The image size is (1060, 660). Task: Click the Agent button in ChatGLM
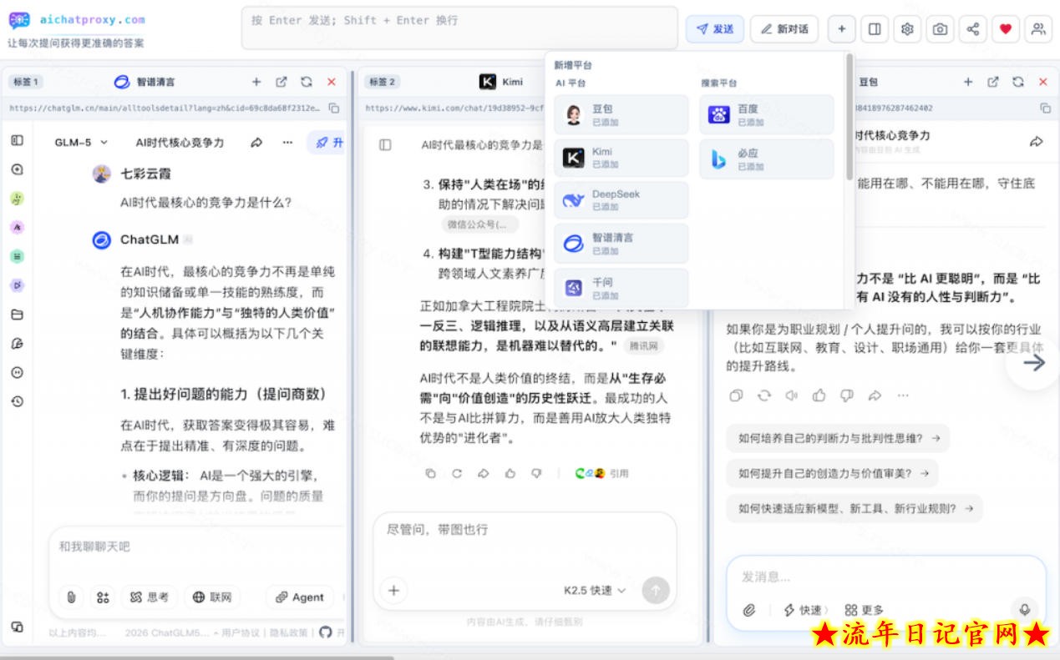(299, 597)
